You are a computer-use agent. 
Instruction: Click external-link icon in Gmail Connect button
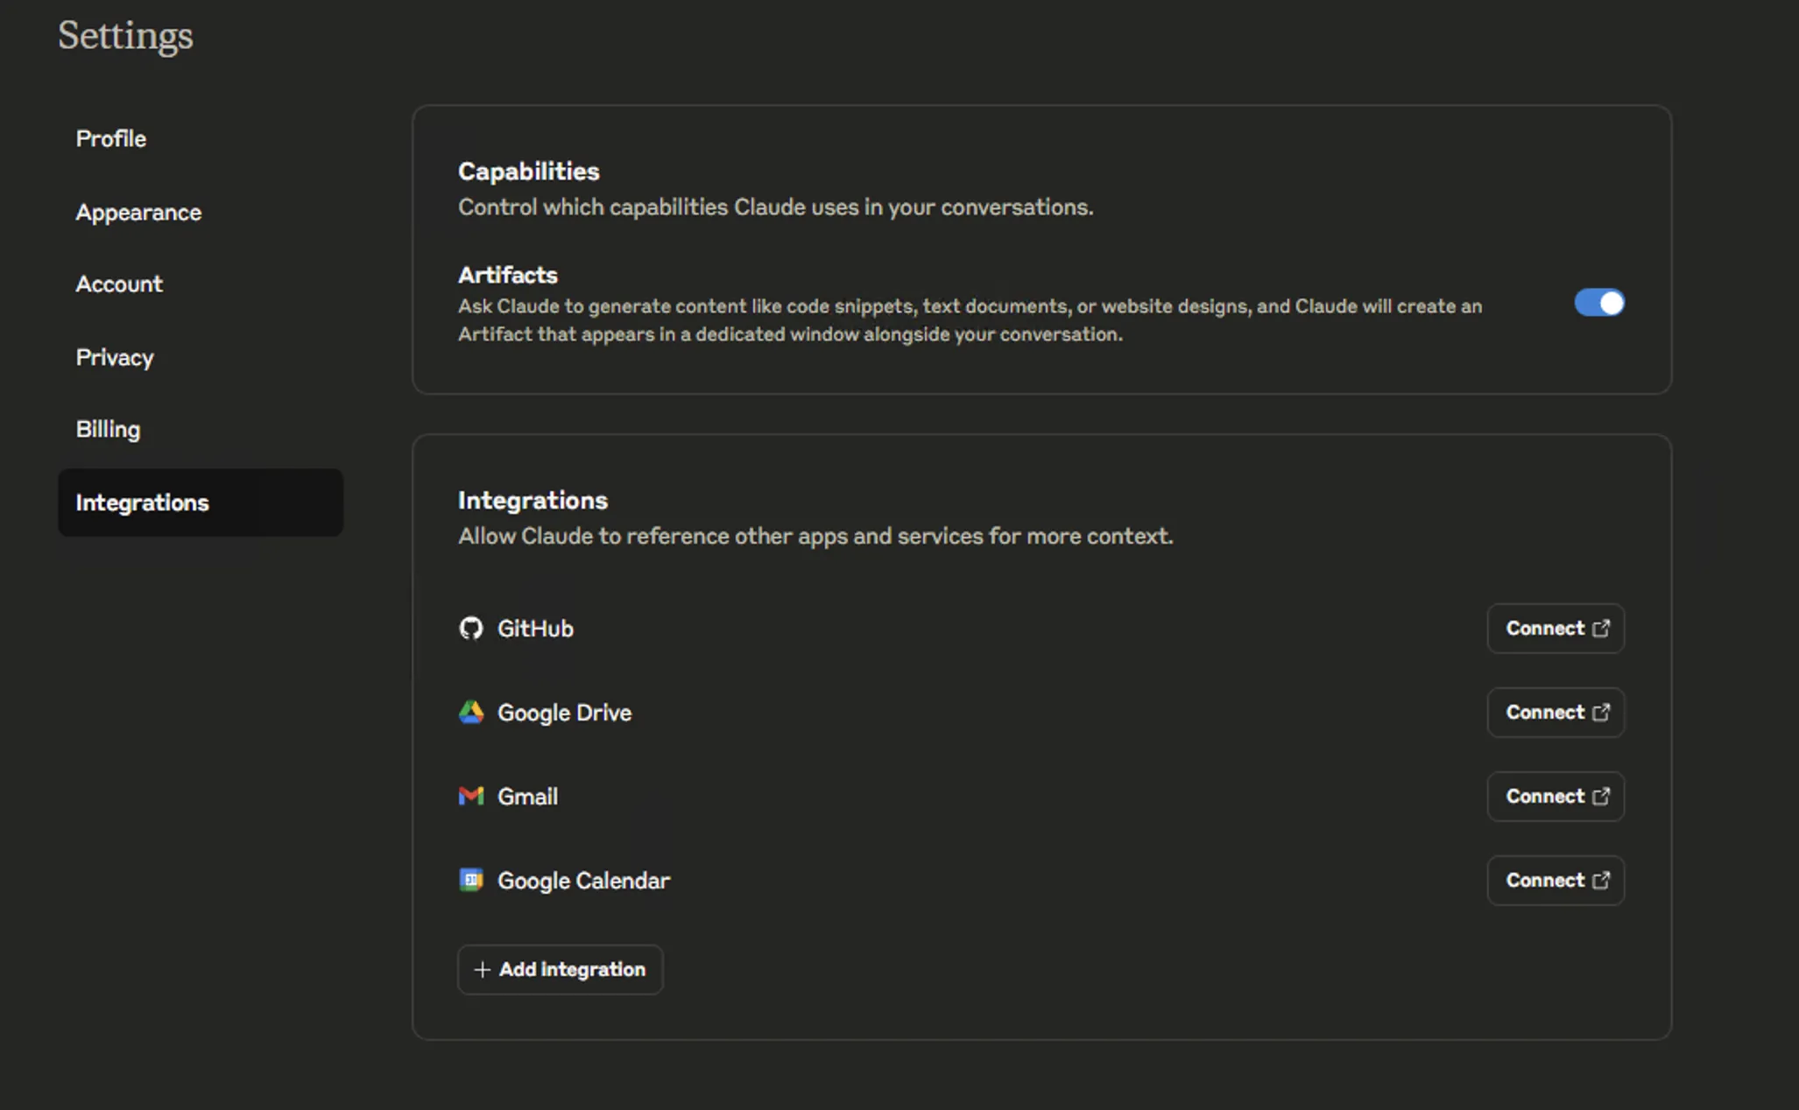[x=1601, y=797]
